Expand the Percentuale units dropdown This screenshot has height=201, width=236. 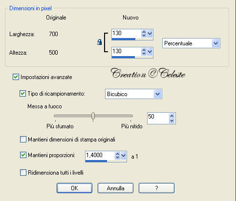215,43
